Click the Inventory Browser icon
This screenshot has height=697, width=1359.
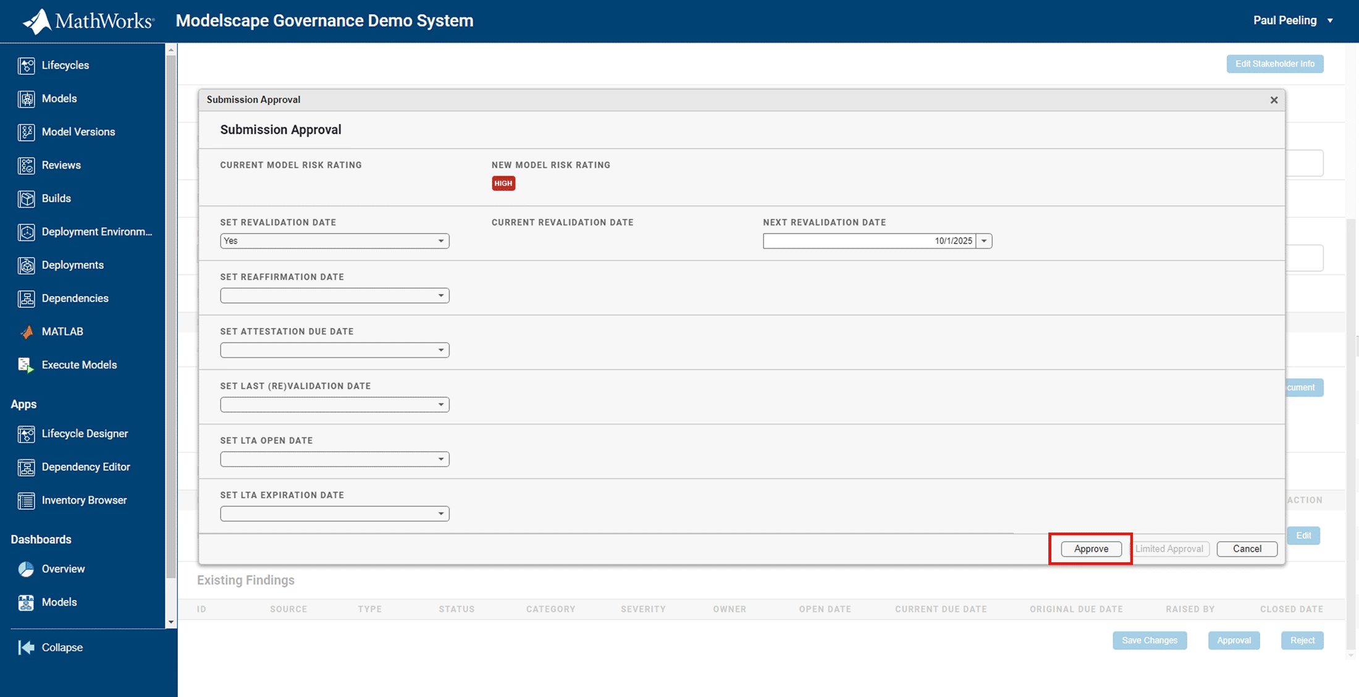26,501
